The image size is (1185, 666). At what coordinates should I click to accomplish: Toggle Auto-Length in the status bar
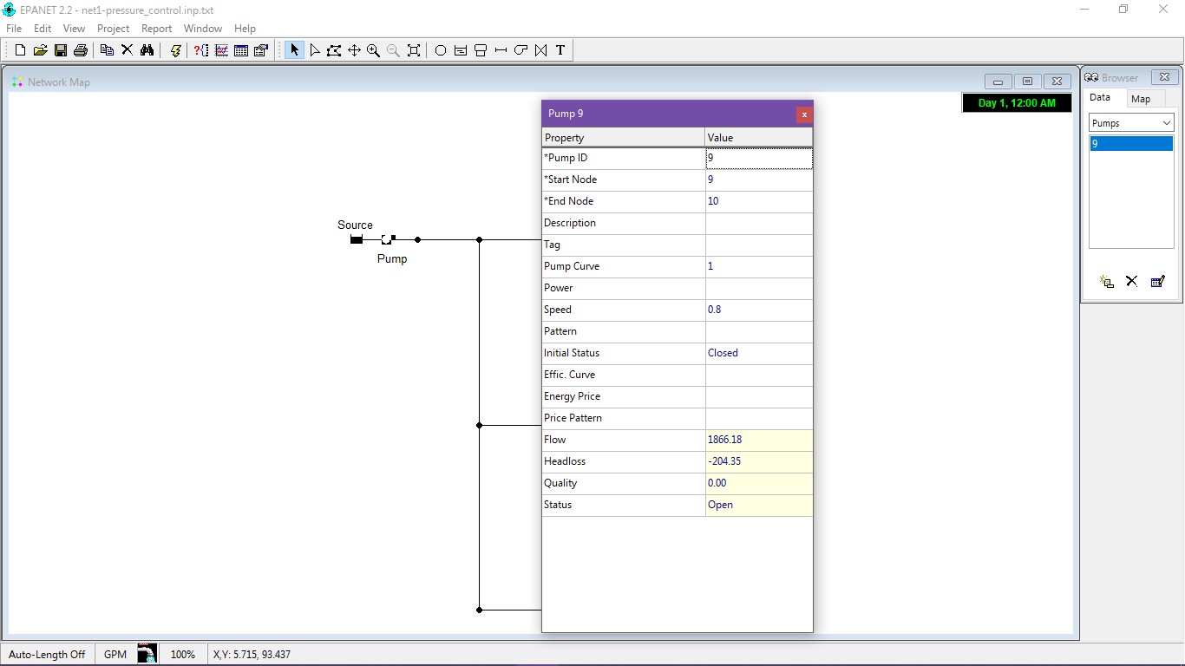47,654
